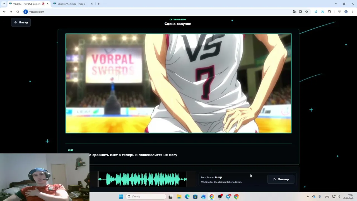Open Microsoft Edge from the taskbar

click(x=187, y=197)
